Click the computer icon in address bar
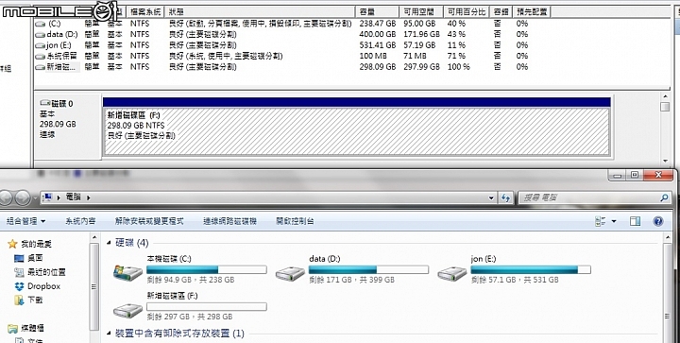Screen dimensions: 680x343 click(x=47, y=197)
